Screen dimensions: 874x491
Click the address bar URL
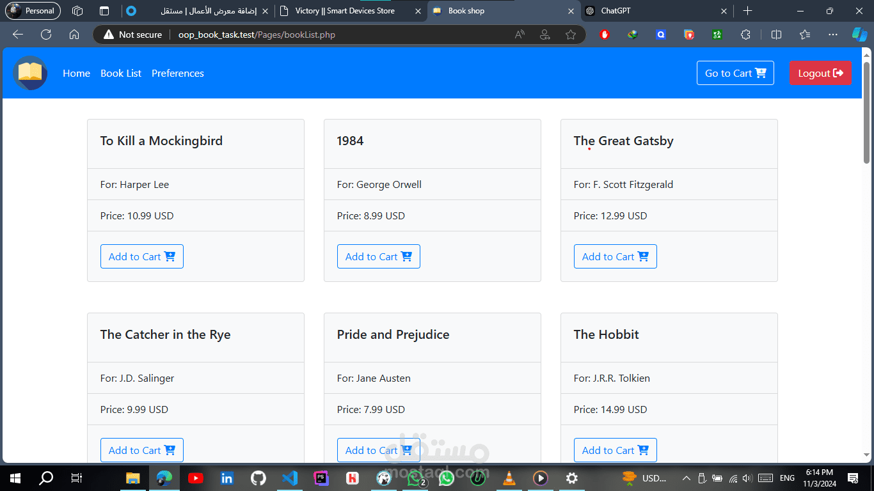click(257, 35)
